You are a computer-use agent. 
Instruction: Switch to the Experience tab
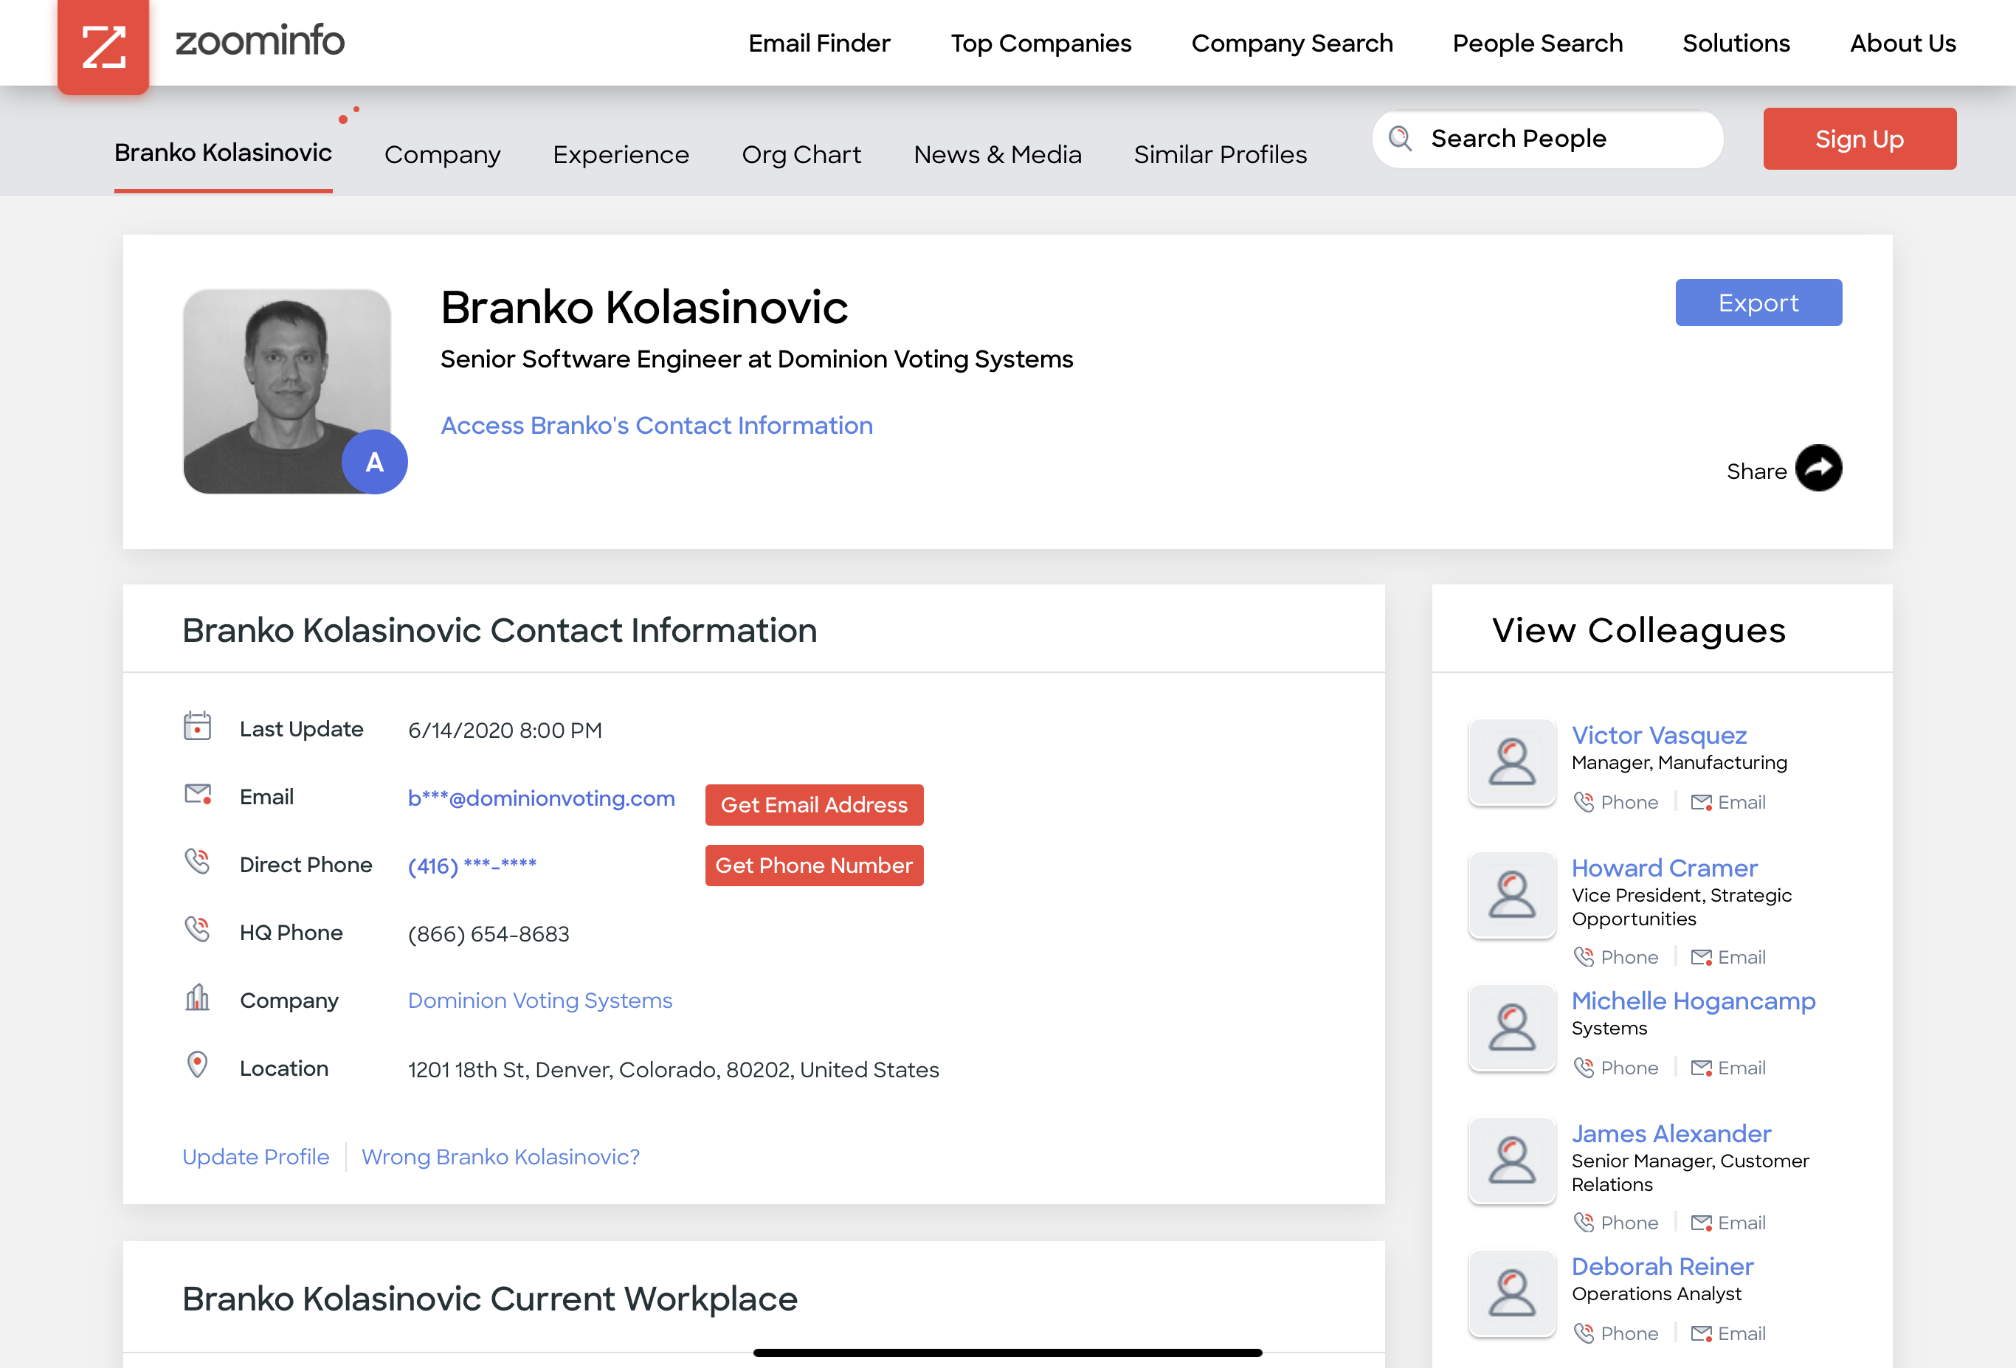pos(621,155)
